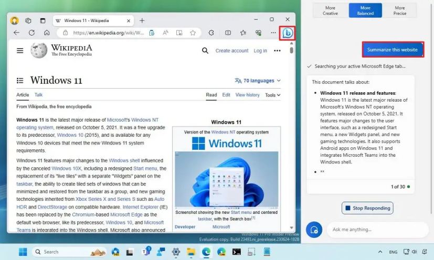
Task: Click the Ask me anything input box
Action: point(377,230)
